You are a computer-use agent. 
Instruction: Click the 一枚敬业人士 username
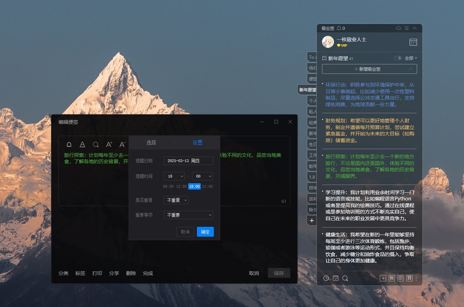(352, 39)
